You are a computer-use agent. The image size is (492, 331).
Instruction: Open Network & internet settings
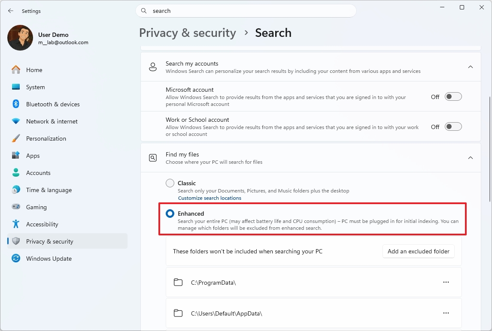click(x=52, y=121)
